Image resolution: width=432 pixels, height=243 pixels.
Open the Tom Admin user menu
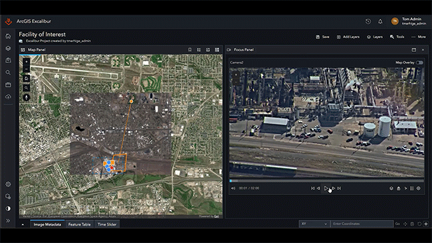click(x=409, y=21)
